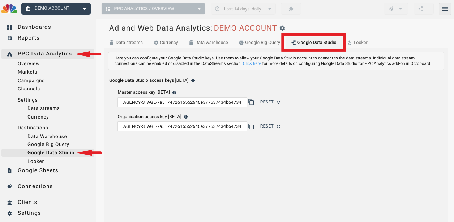Screen dimensions: 454x222
Task: Switch to the Google Data Studio tab
Action: click(314, 43)
